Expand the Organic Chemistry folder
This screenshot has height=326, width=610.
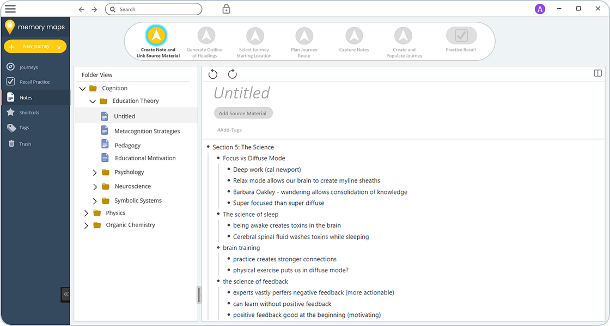(87, 225)
